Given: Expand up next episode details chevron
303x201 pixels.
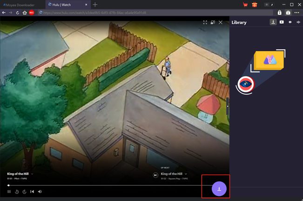Looking at the screenshot, I should tap(186, 174).
